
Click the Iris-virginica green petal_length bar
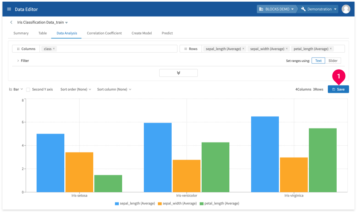tap(323, 160)
